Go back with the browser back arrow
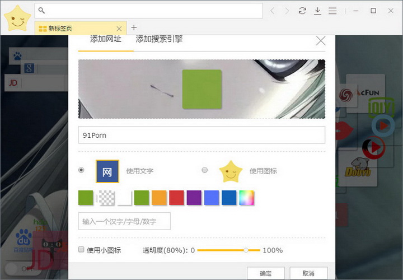This screenshot has height=280, width=403. 273,11
